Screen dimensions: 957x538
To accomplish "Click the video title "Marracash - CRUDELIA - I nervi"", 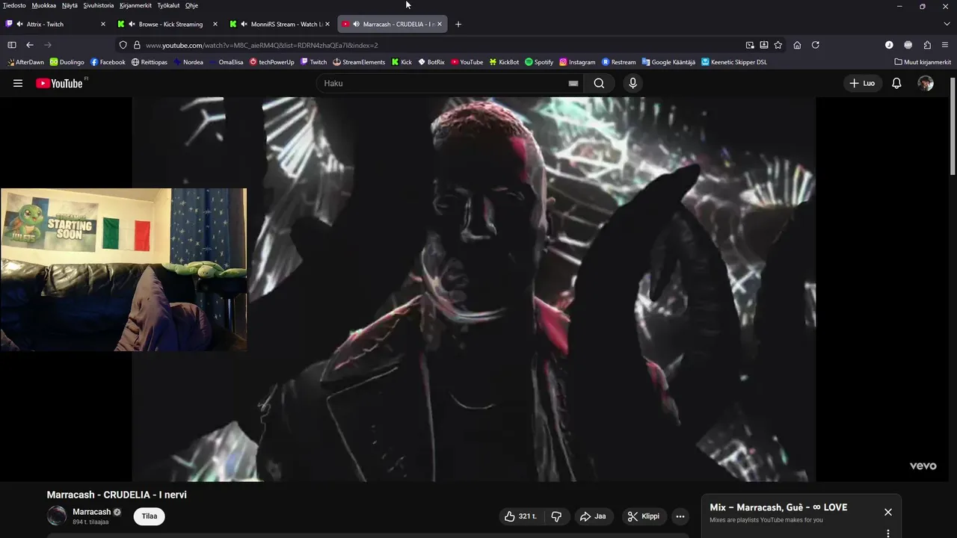I will point(117,495).
